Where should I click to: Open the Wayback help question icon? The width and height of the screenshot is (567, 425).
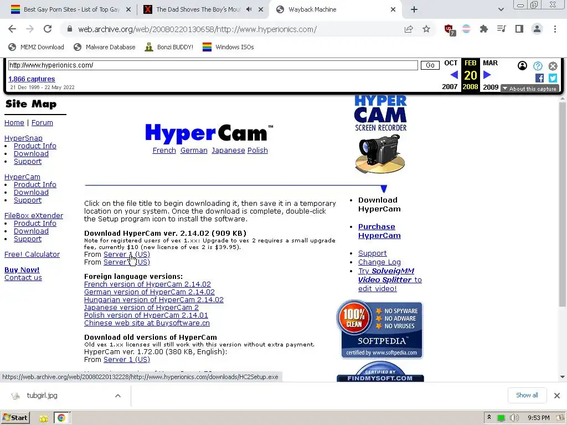[x=538, y=66]
